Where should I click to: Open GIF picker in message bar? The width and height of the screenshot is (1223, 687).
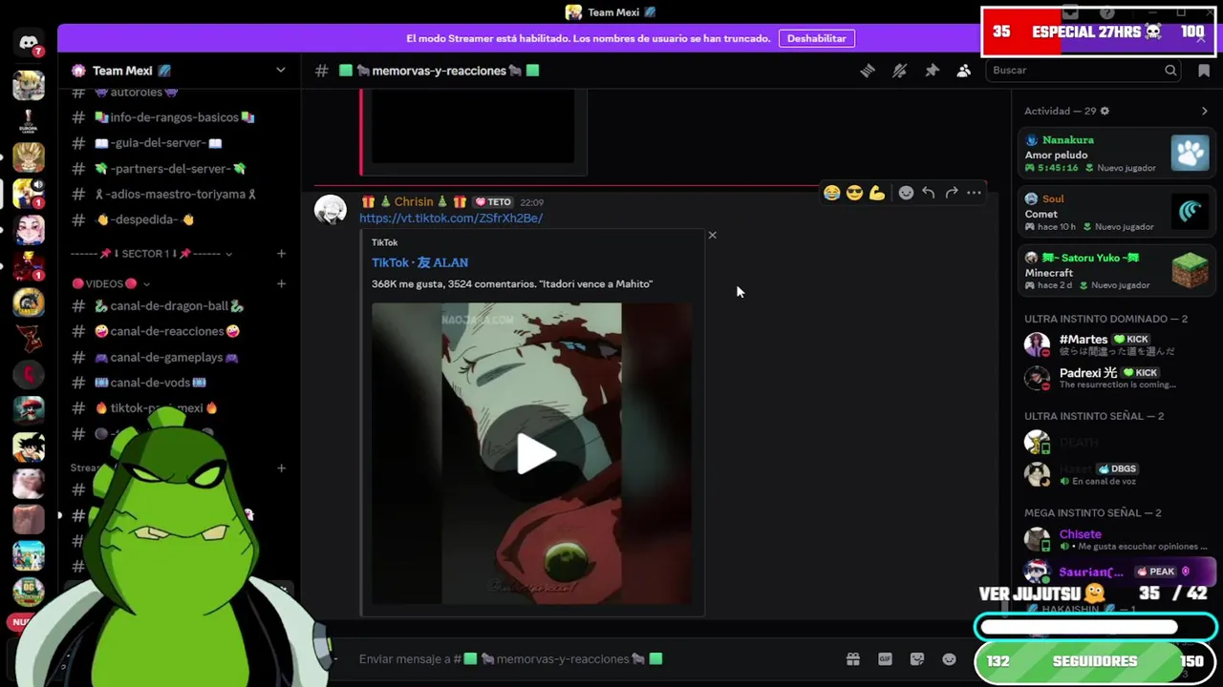(x=885, y=659)
